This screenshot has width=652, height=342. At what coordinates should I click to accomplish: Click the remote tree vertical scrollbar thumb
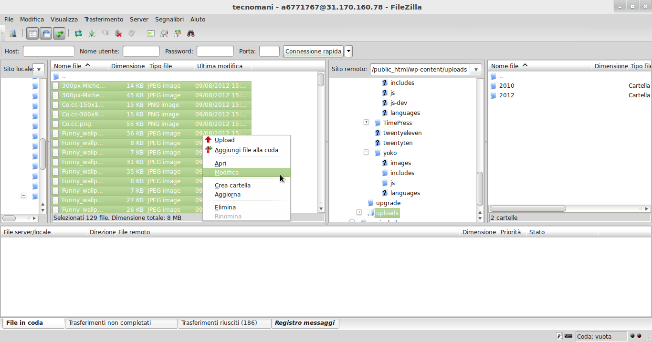pyautogui.click(x=480, y=189)
